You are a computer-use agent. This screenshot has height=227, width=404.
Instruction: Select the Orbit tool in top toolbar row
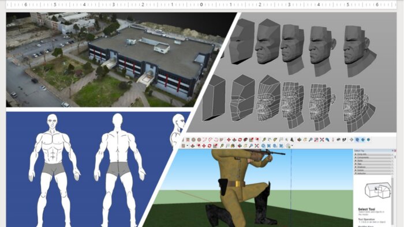tap(299, 139)
